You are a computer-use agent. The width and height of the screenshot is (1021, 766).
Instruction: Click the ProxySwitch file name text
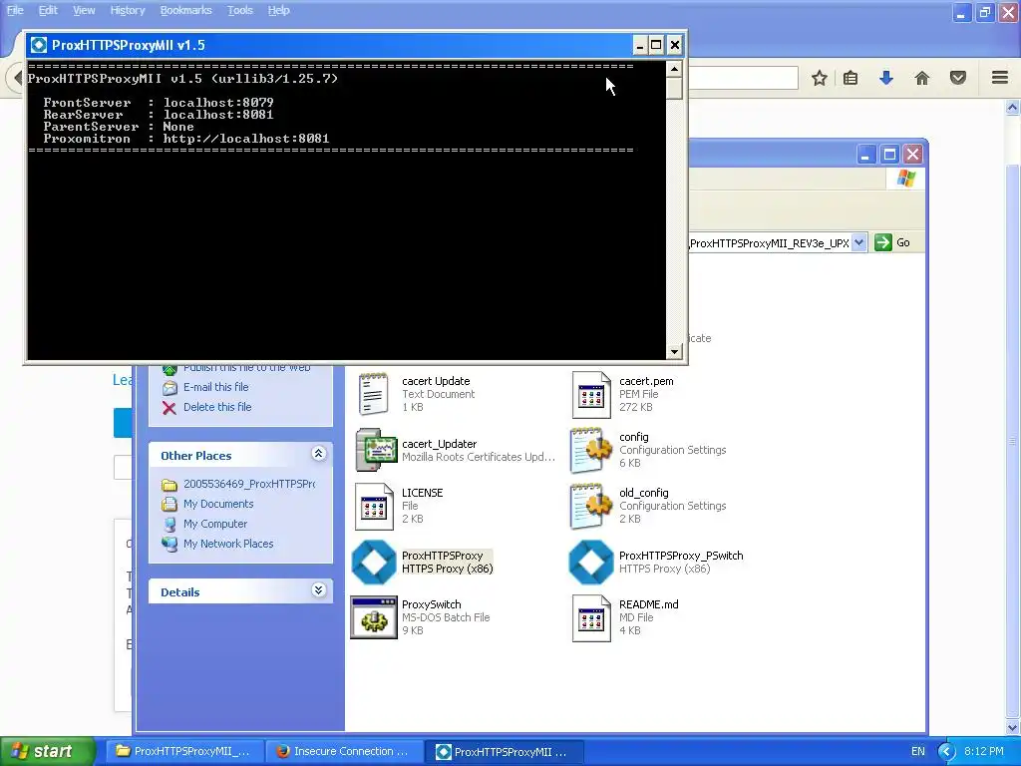tap(431, 604)
